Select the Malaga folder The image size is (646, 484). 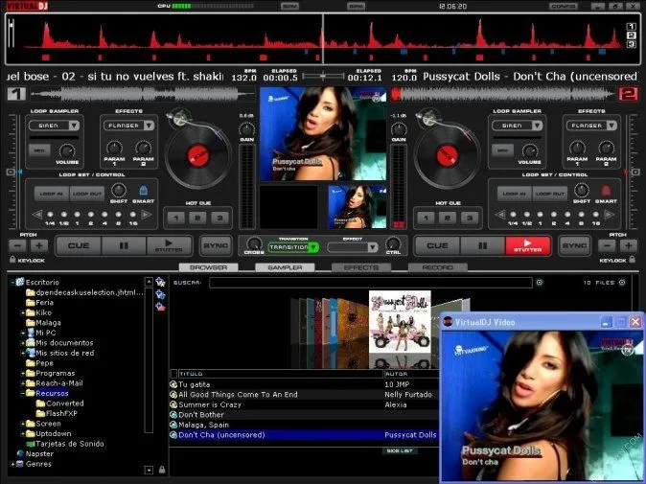click(48, 323)
